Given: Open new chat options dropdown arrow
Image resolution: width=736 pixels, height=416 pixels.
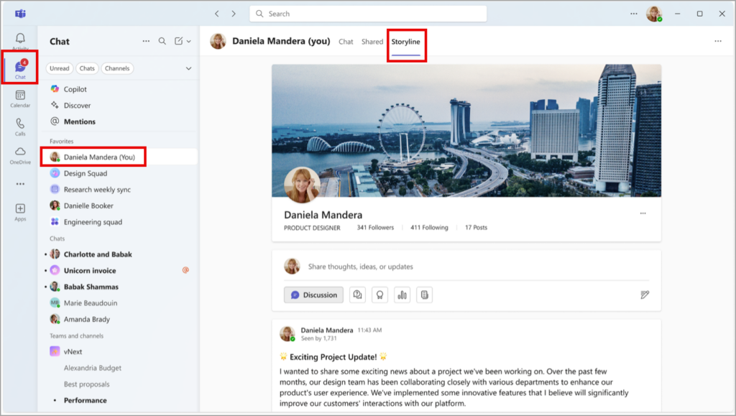Looking at the screenshot, I should point(189,41).
